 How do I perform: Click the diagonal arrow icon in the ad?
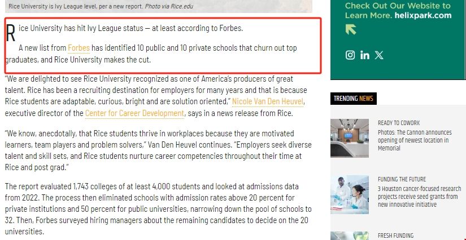click(351, 29)
